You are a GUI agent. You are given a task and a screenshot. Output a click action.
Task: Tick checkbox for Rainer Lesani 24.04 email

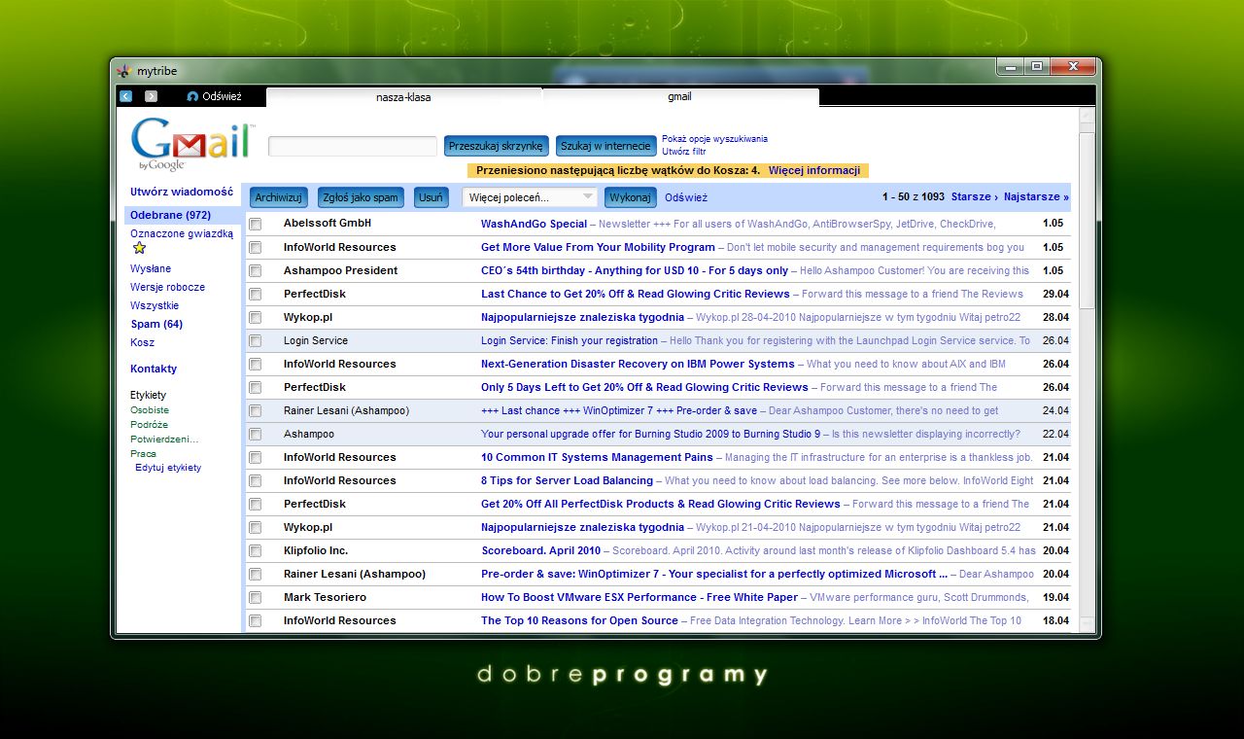click(x=255, y=410)
